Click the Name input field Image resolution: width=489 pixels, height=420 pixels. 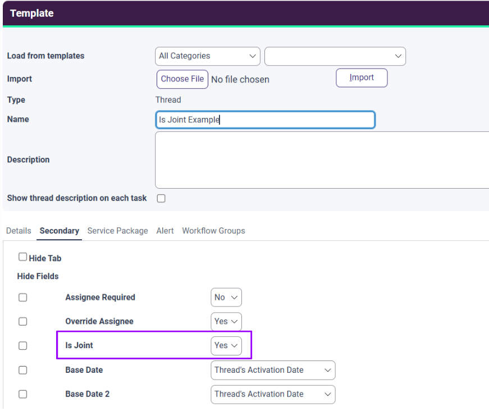click(265, 120)
